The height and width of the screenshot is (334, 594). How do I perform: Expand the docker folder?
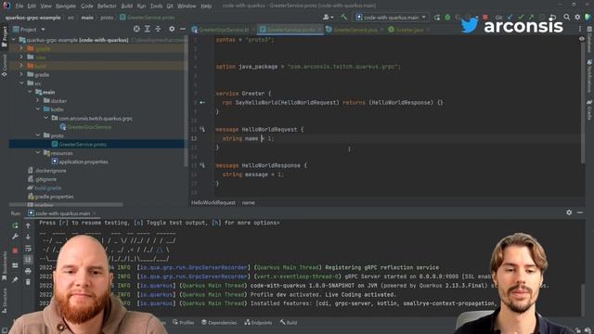pyautogui.click(x=37, y=101)
